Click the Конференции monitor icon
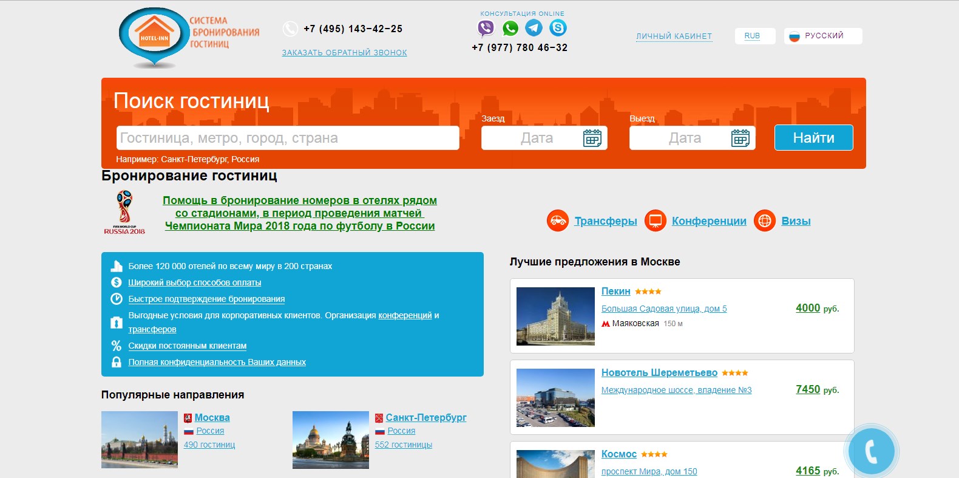This screenshot has width=959, height=478. pos(655,220)
